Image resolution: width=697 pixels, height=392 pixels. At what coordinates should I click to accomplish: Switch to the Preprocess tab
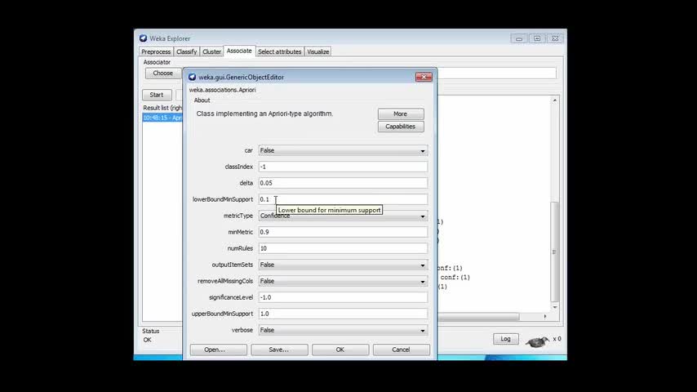tap(156, 51)
